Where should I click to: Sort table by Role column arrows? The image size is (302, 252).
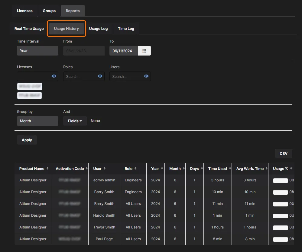[x=135, y=168]
